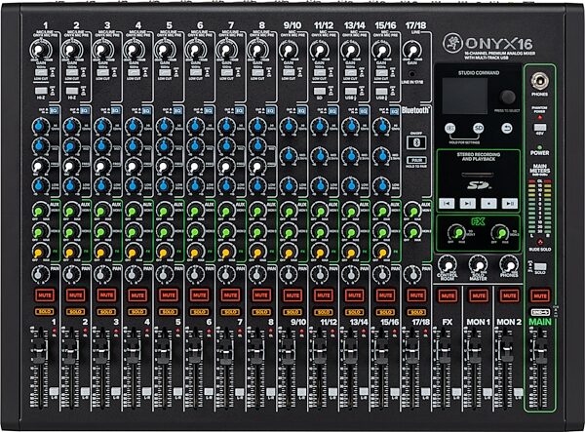The width and height of the screenshot is (585, 432).
Task: Mute stereo channel 9/10
Action: [292, 295]
